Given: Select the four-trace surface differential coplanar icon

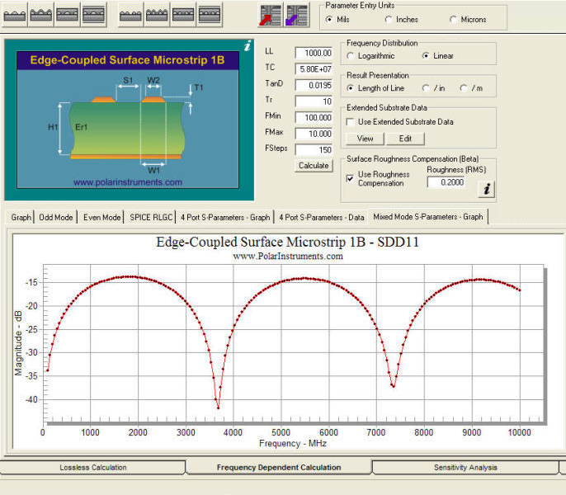Looking at the screenshot, I should pyautogui.click(x=130, y=15).
